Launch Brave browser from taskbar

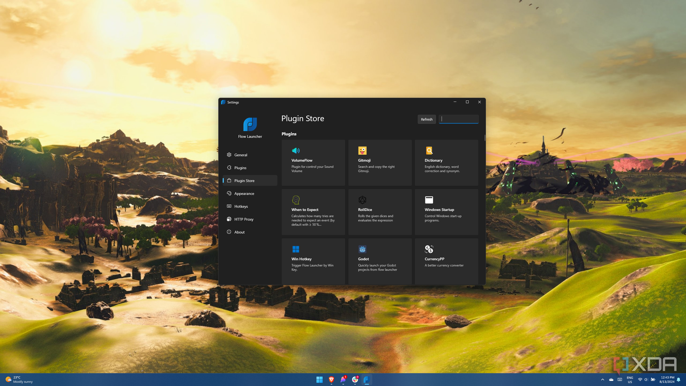331,380
